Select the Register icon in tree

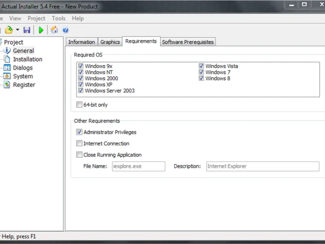[x=7, y=85]
